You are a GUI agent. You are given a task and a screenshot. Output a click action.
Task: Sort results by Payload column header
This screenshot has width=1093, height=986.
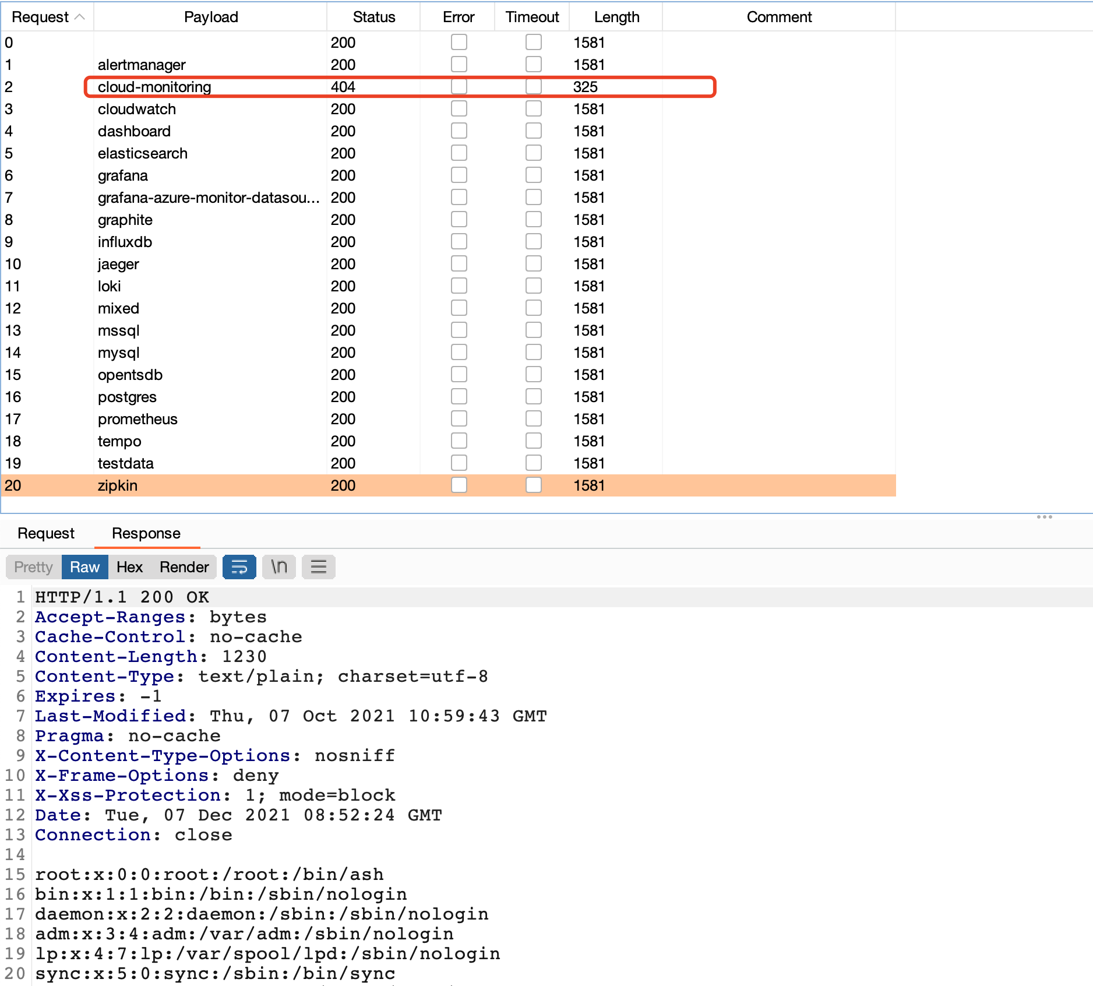pyautogui.click(x=211, y=17)
